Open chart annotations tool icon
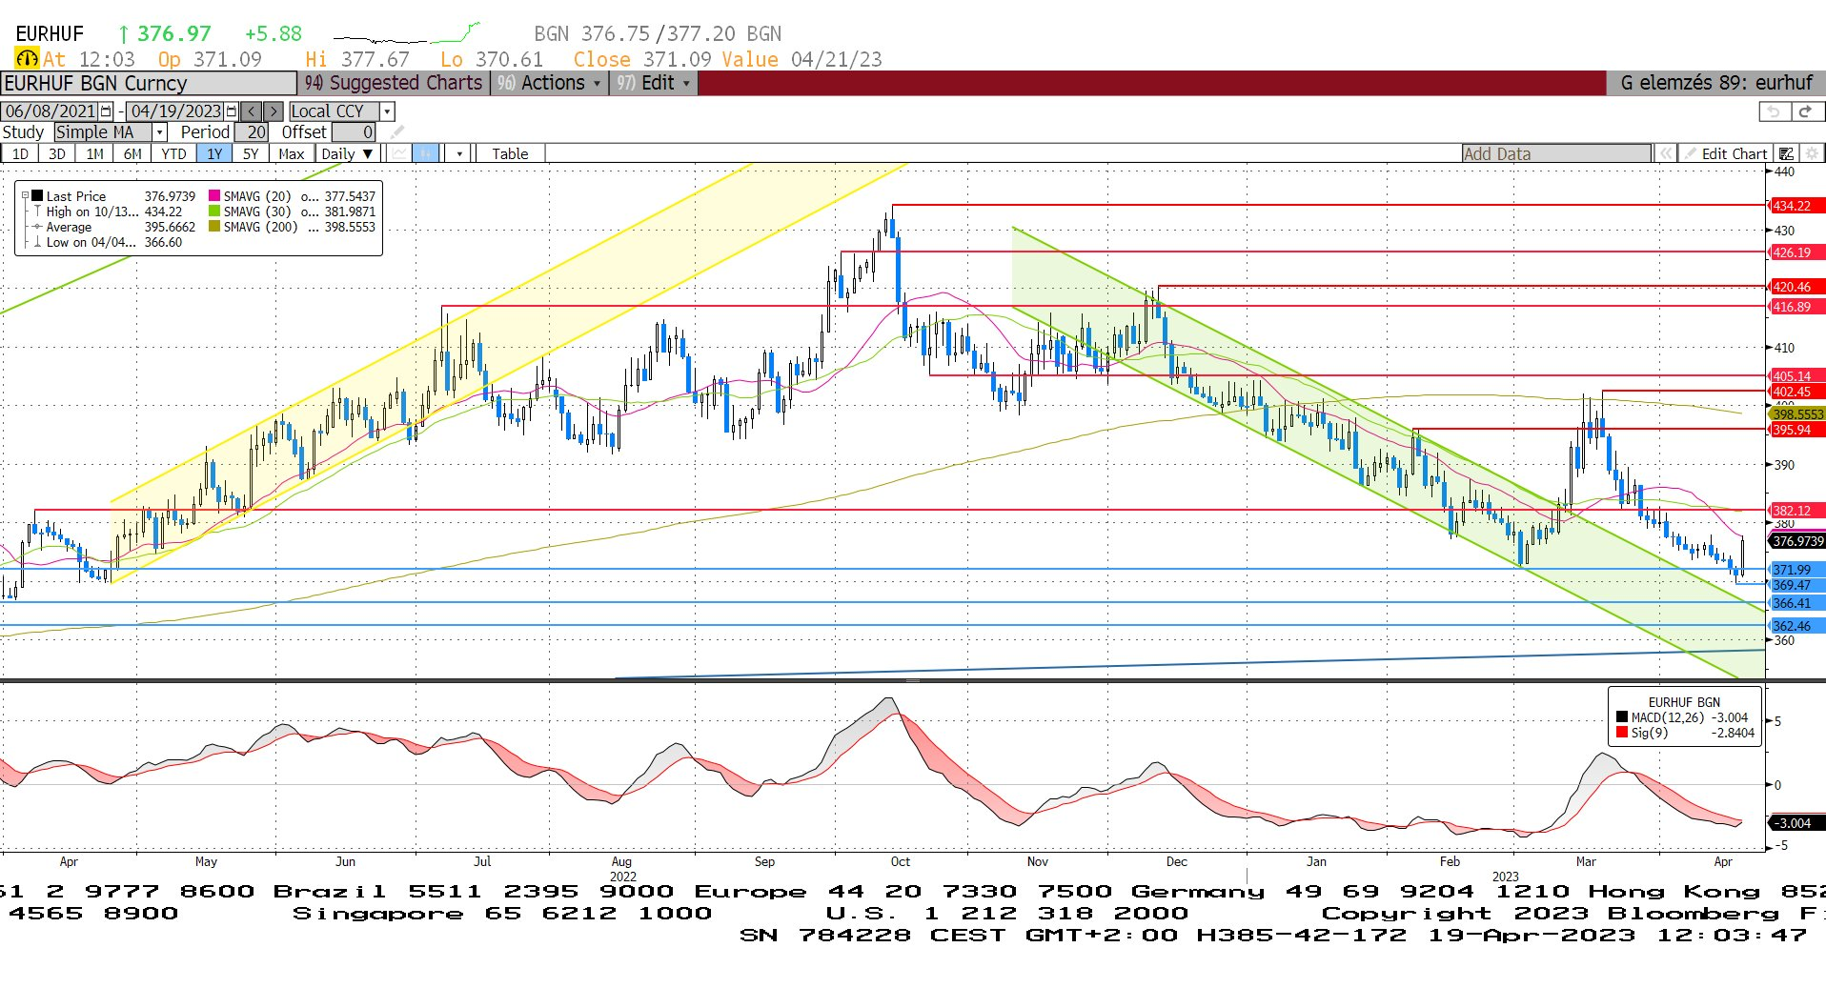Viewport: 1826px width, 988px height. coord(1787,153)
